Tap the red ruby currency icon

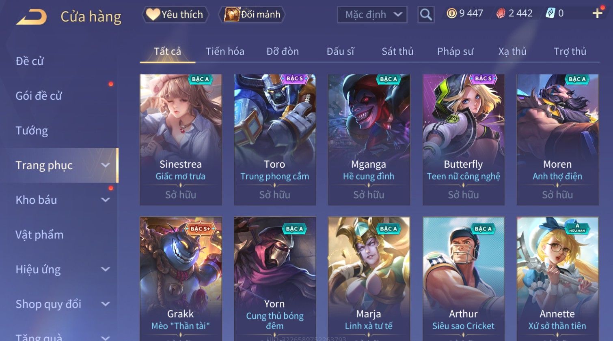[501, 13]
